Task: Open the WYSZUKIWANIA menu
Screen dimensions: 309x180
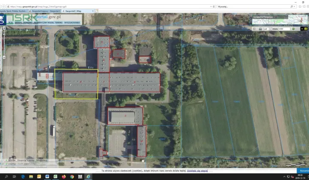Action: pos(72,23)
